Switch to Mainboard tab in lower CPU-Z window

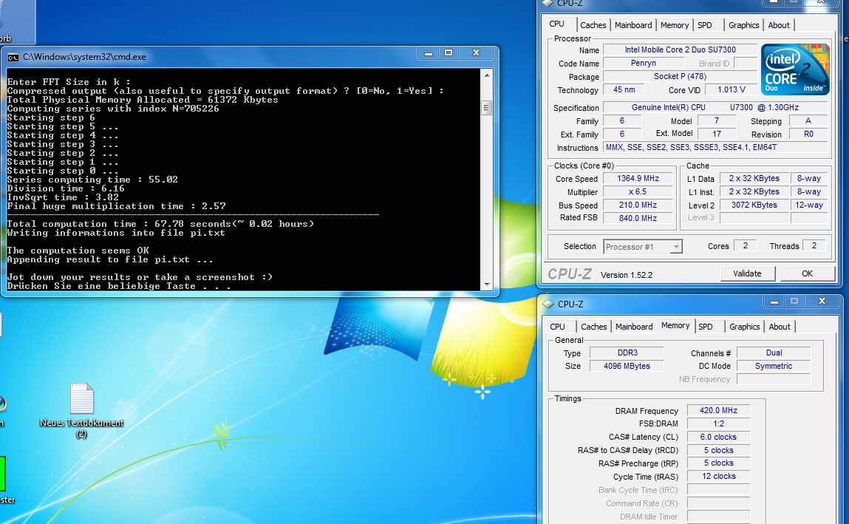pyautogui.click(x=633, y=327)
